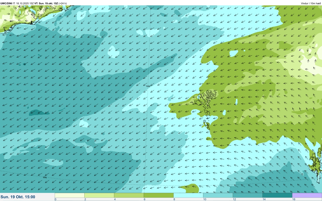Click the legend value '12'
The height and width of the screenshot is (201, 322).
234,199
